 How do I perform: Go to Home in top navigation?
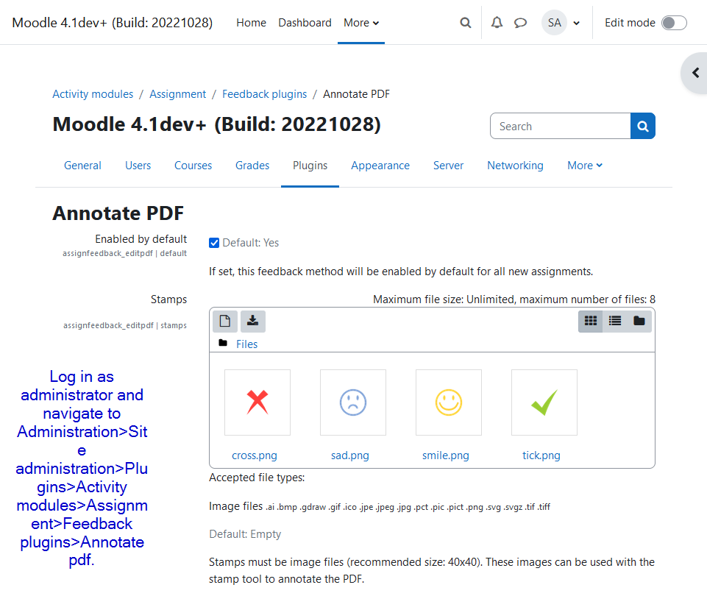(251, 23)
